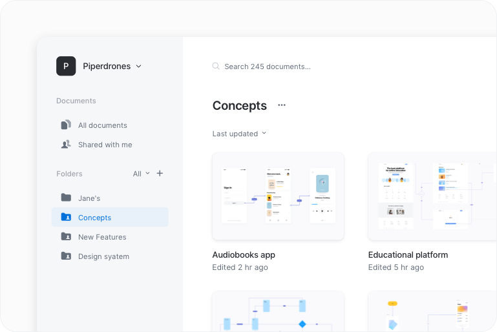Click the Jane's folder icon
This screenshot has height=332, width=497.
point(66,198)
